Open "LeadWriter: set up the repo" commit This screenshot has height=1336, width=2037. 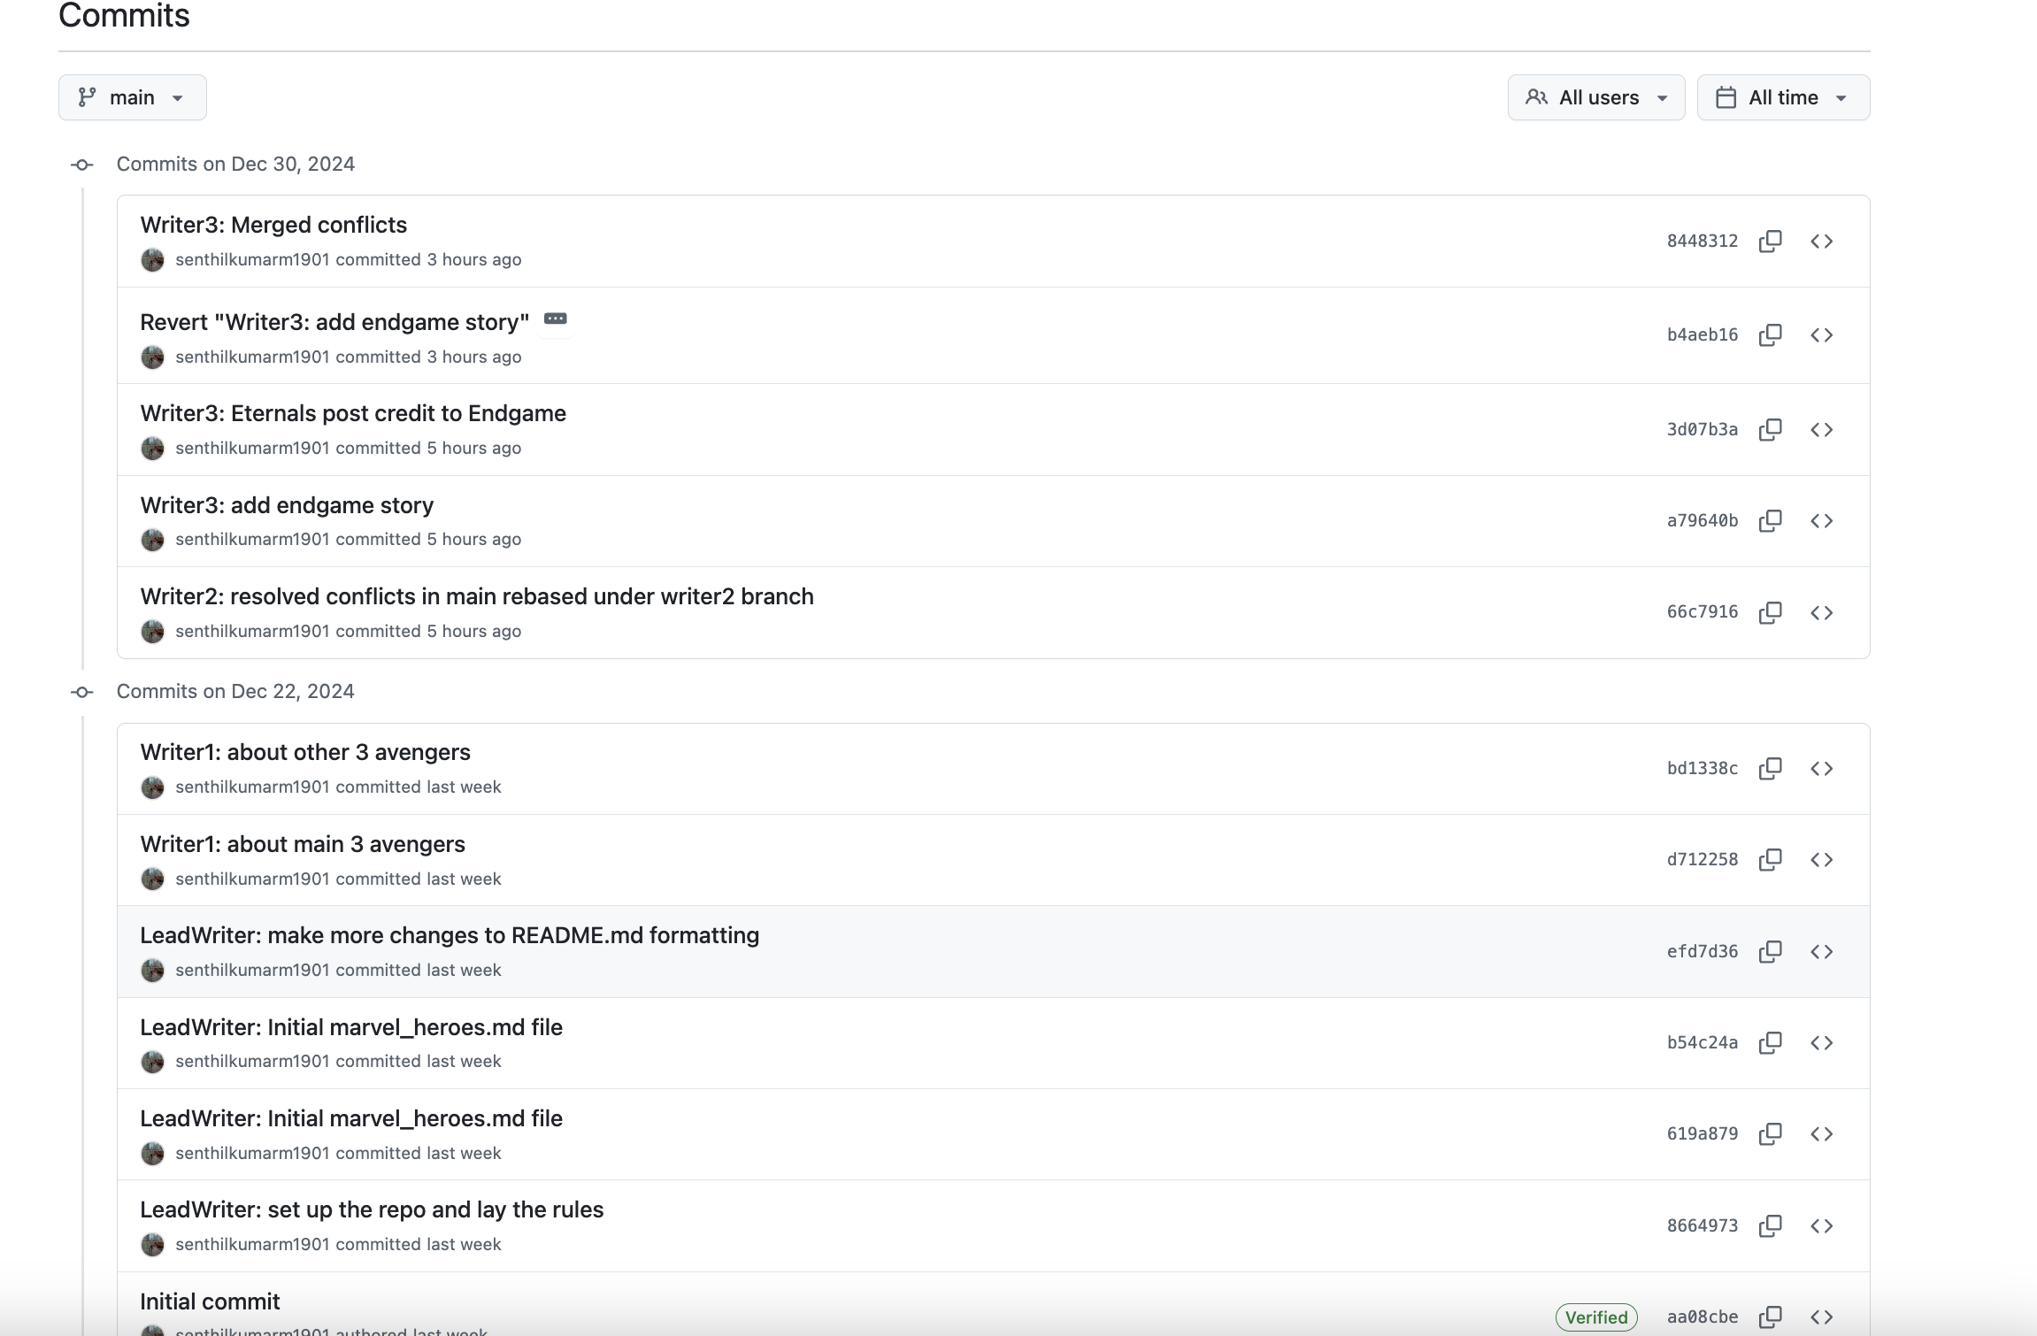372,1209
